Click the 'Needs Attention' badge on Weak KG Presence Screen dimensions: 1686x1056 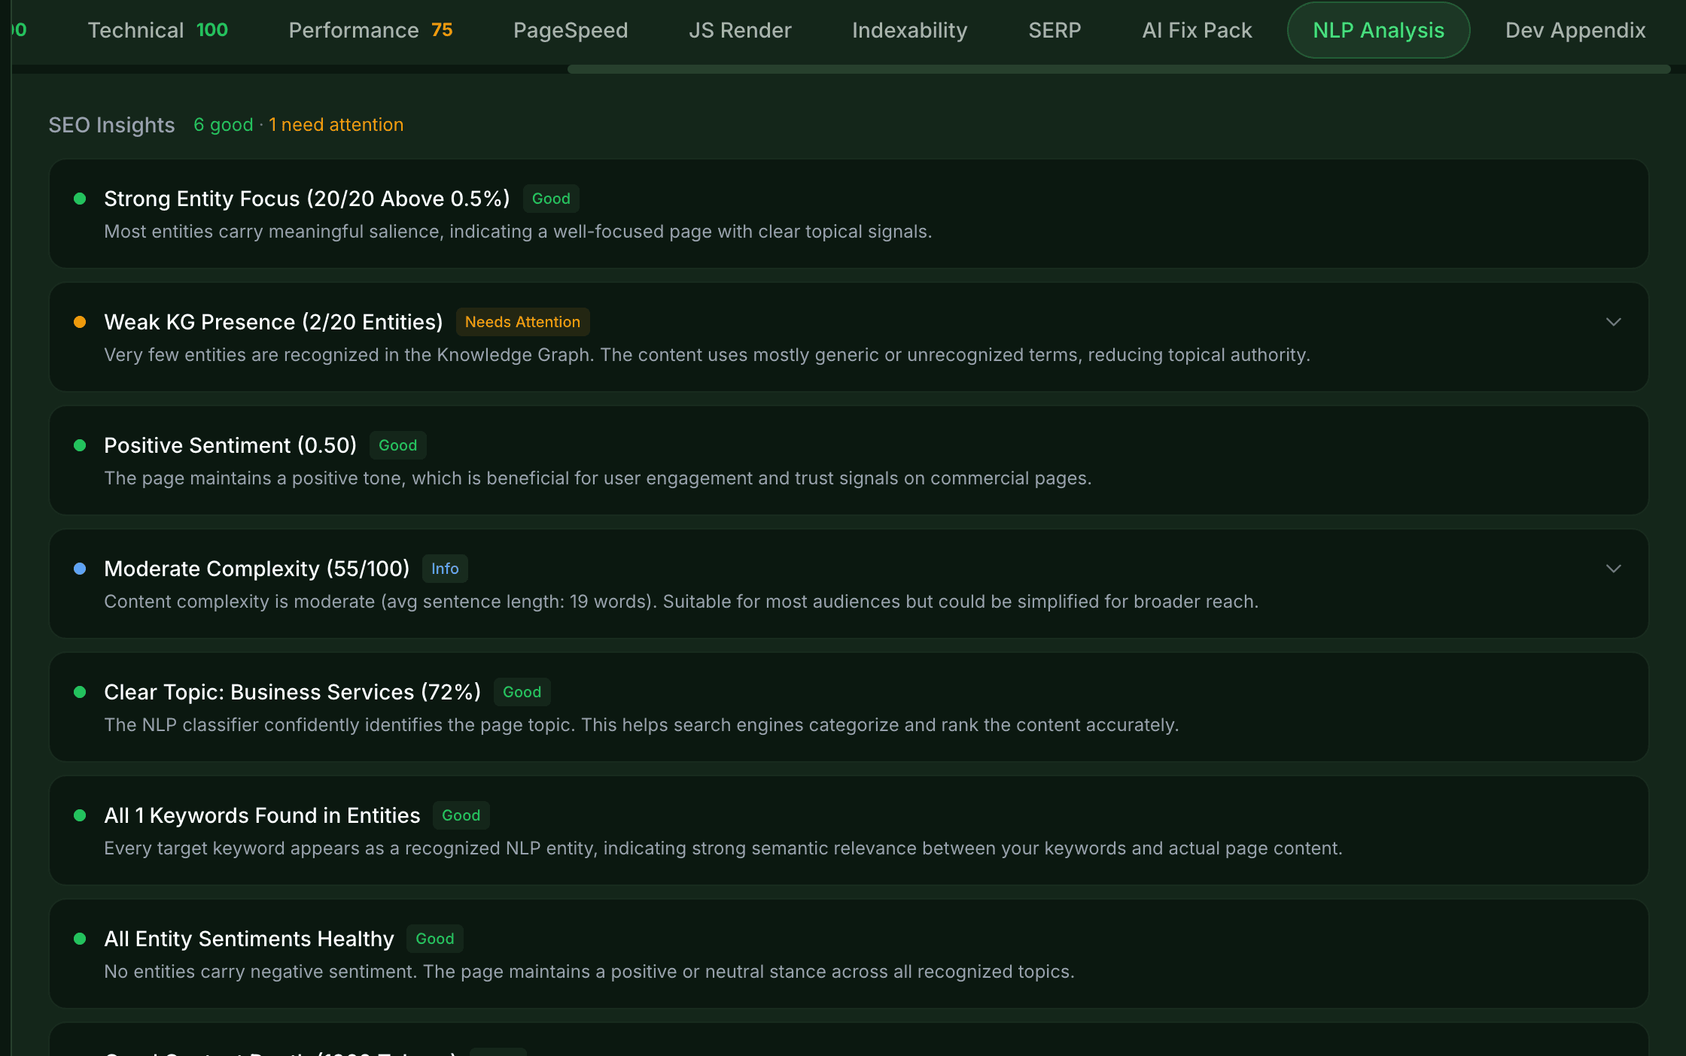(x=522, y=322)
